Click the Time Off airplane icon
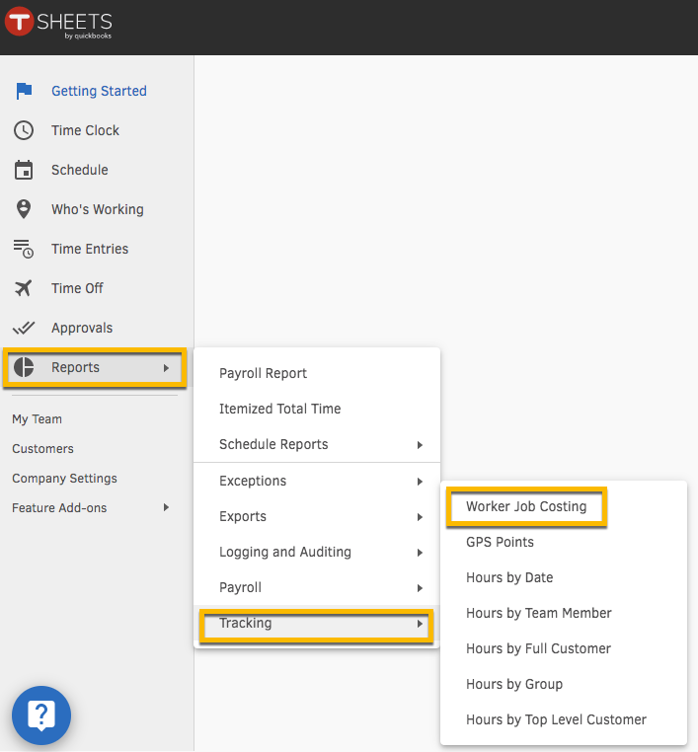 24,288
